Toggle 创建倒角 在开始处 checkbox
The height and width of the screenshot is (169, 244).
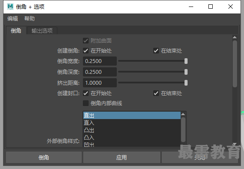point(86,51)
